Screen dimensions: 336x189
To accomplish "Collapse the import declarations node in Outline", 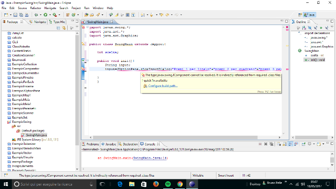I will [300, 33].
